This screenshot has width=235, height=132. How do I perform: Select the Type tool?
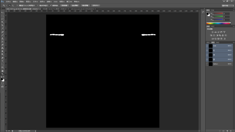3,61
